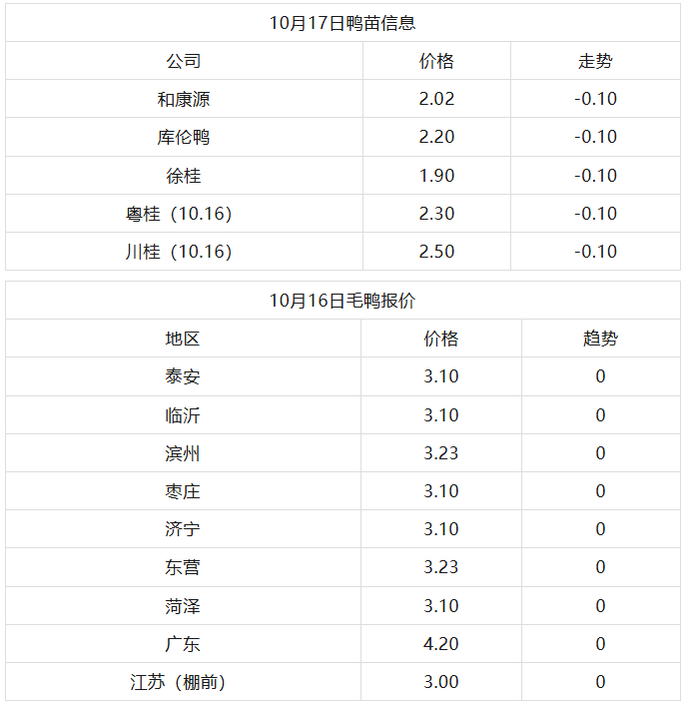Select the region cell '东营'

pyautogui.click(x=182, y=567)
